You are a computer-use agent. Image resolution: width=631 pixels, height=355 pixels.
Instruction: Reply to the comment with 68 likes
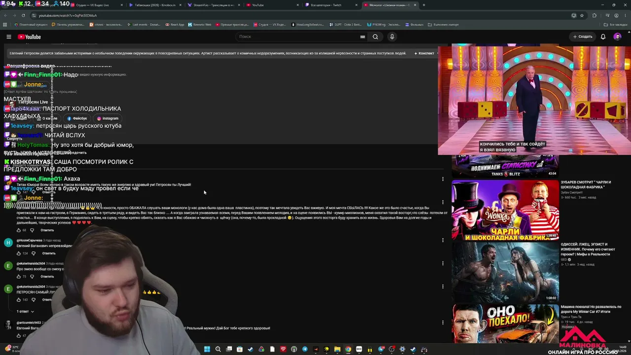pos(47,230)
